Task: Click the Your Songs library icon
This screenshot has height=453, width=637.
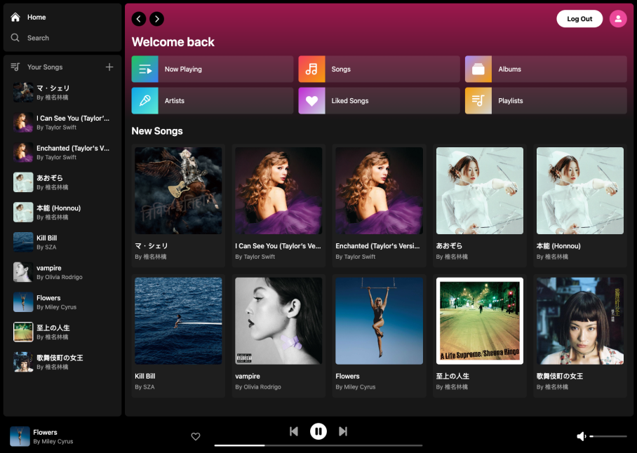Action: (x=15, y=67)
